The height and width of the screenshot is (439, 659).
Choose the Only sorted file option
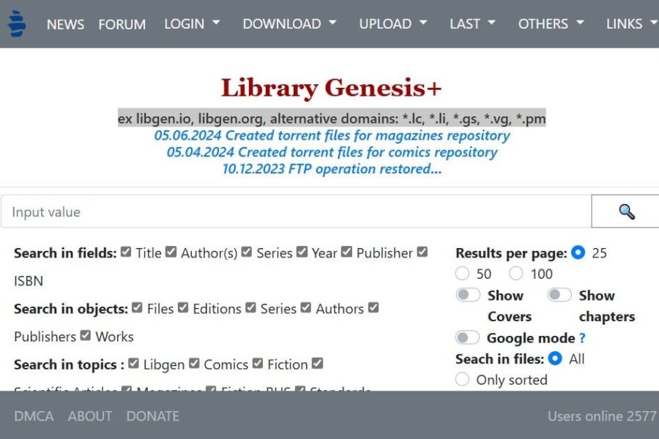pos(462,380)
